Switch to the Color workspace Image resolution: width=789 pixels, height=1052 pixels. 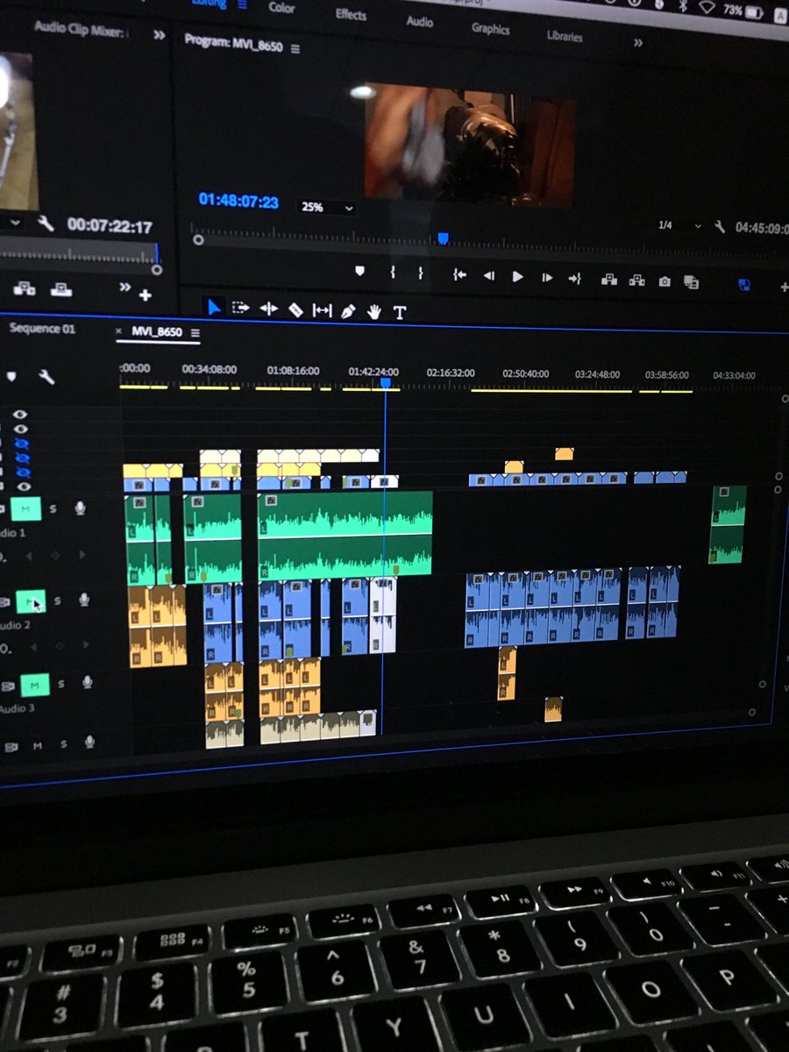click(x=282, y=8)
